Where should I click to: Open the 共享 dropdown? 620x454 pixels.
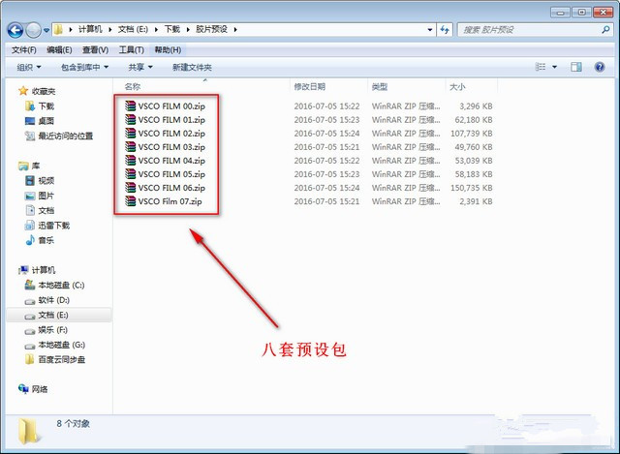tap(140, 67)
